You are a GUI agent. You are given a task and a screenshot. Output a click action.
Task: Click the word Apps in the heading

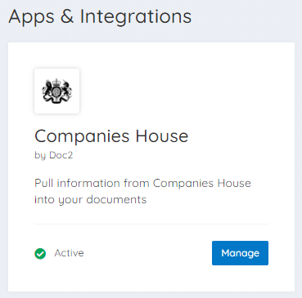click(31, 18)
